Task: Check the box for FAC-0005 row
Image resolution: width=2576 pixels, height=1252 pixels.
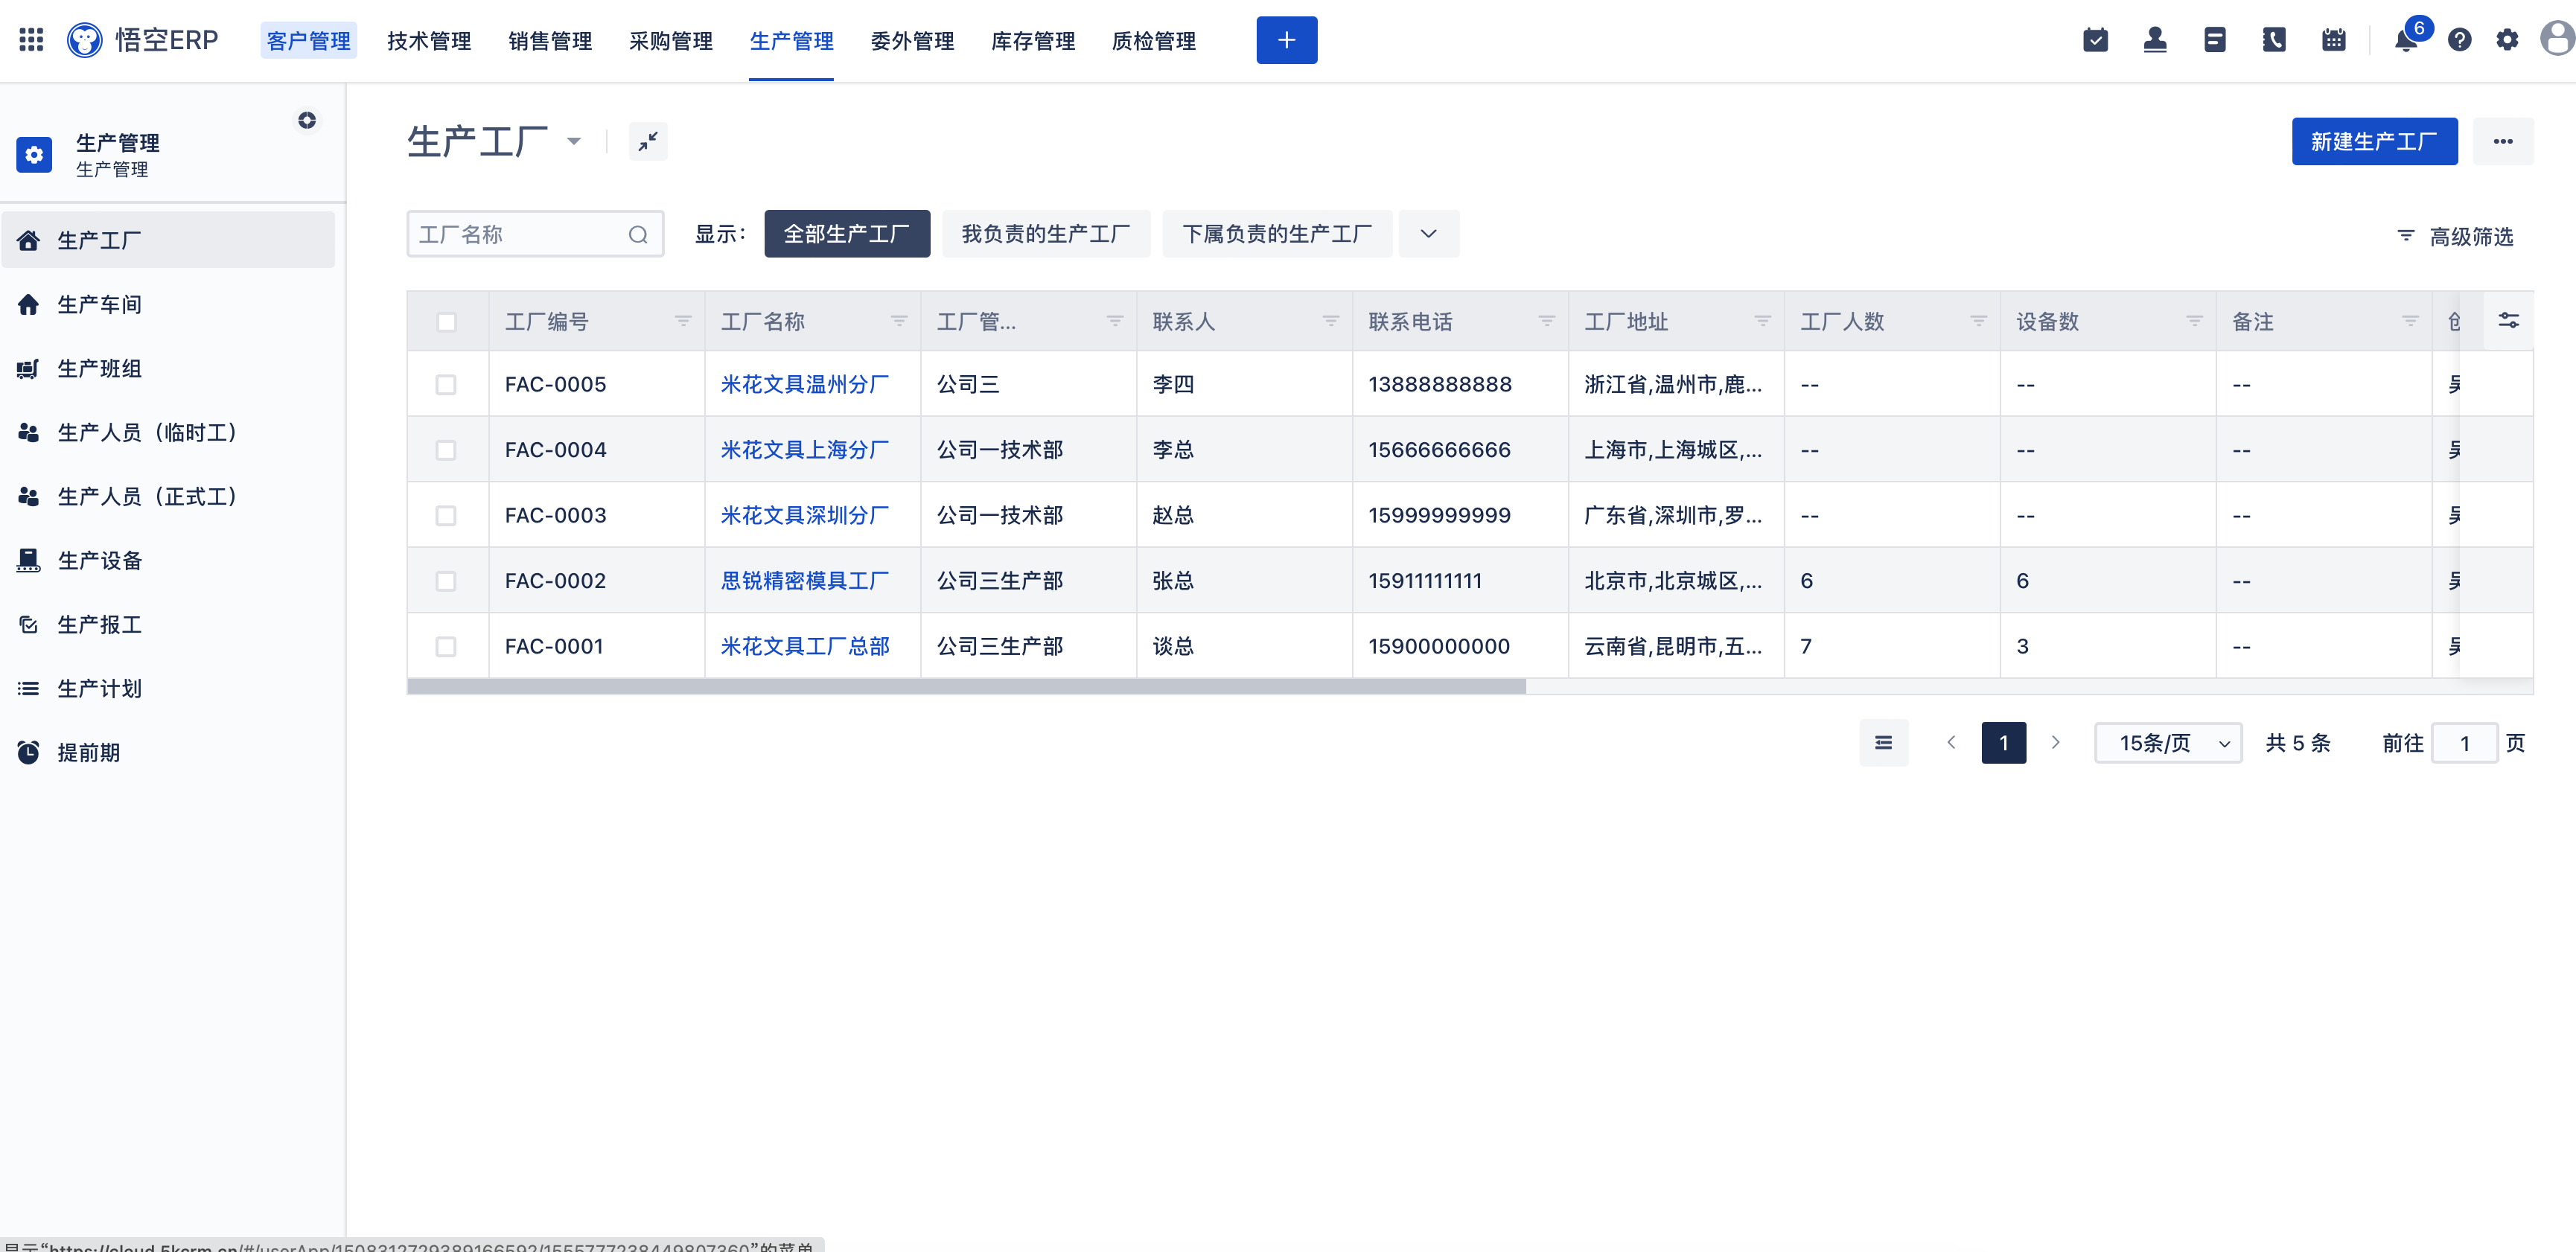Action: coord(446,384)
